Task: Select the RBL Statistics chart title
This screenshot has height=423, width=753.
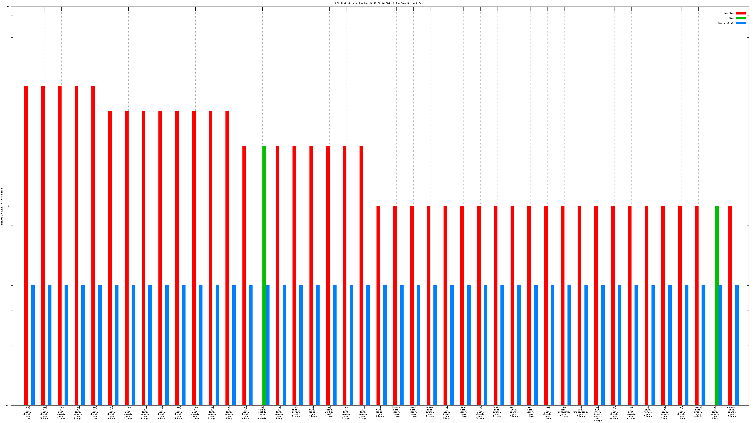Action: (x=380, y=4)
